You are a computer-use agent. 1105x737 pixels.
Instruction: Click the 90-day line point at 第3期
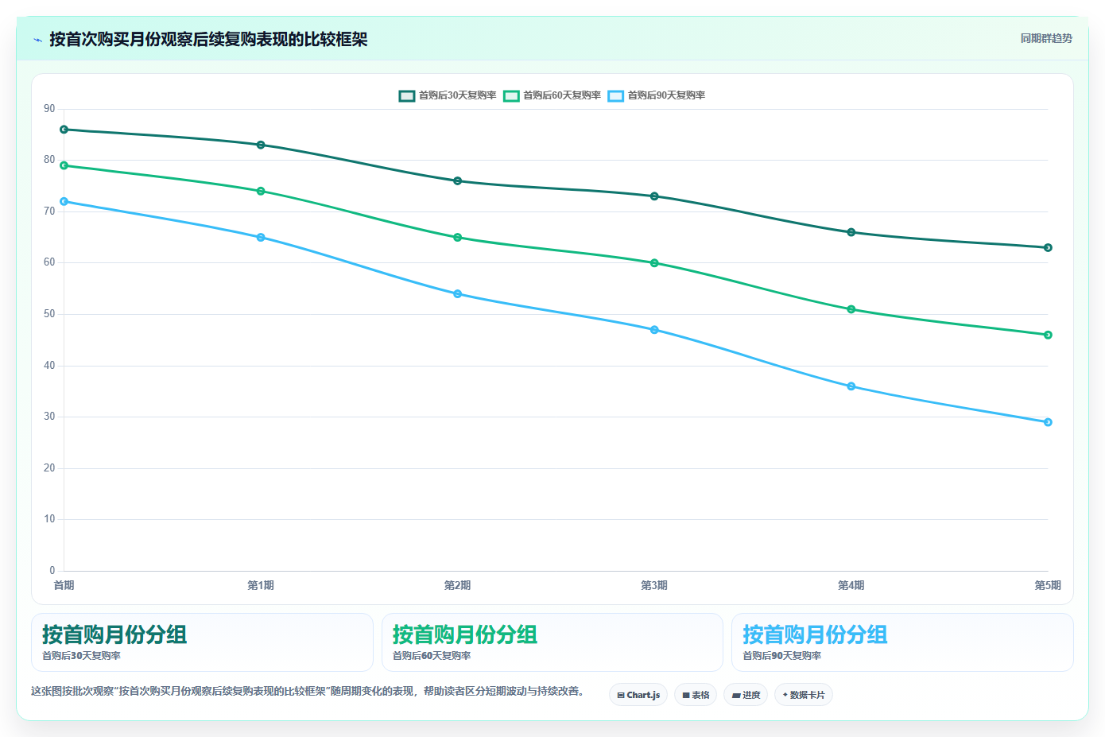click(654, 330)
